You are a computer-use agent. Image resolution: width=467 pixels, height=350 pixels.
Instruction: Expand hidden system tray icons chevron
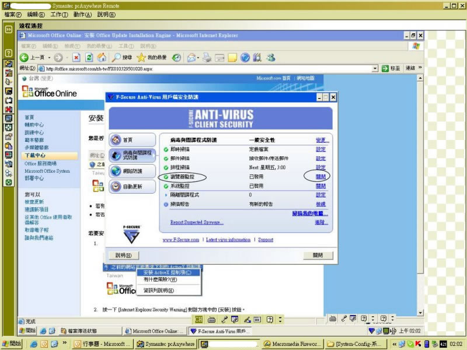(x=394, y=344)
